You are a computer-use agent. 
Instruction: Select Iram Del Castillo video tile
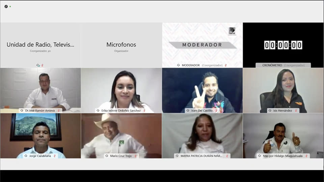(x=202, y=90)
